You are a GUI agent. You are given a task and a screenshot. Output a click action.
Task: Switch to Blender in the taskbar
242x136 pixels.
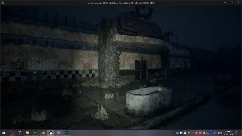click(43, 133)
